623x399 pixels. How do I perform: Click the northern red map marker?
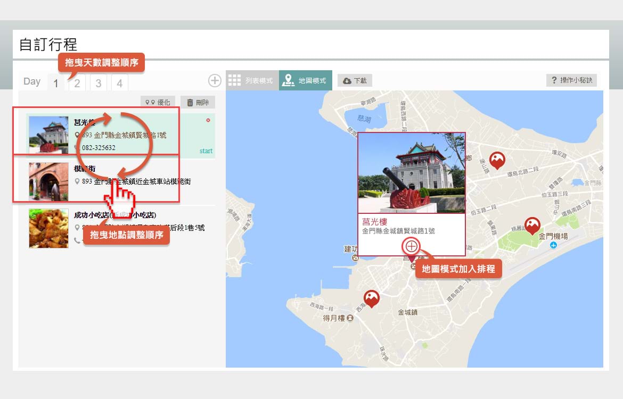coord(497,160)
